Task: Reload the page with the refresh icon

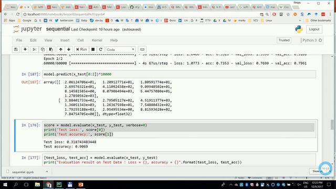Action: 18,14
